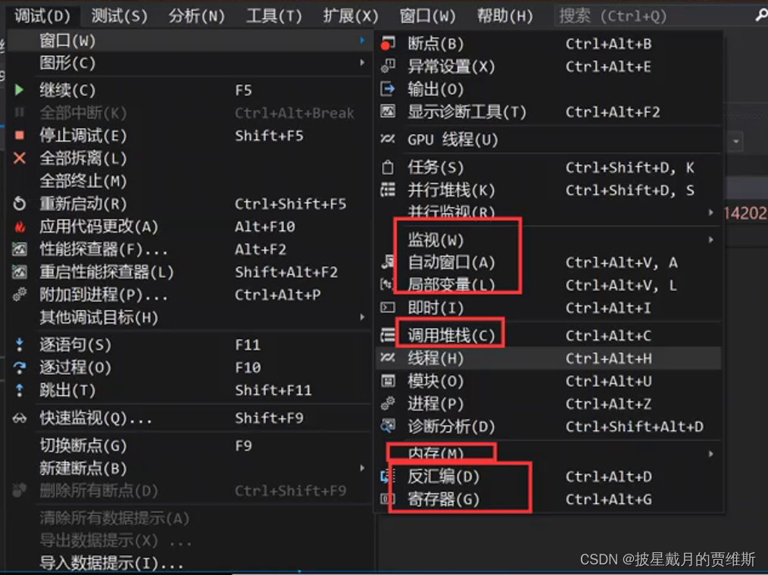
Task: Expand the 监视(W) submenu arrow
Action: 710,240
